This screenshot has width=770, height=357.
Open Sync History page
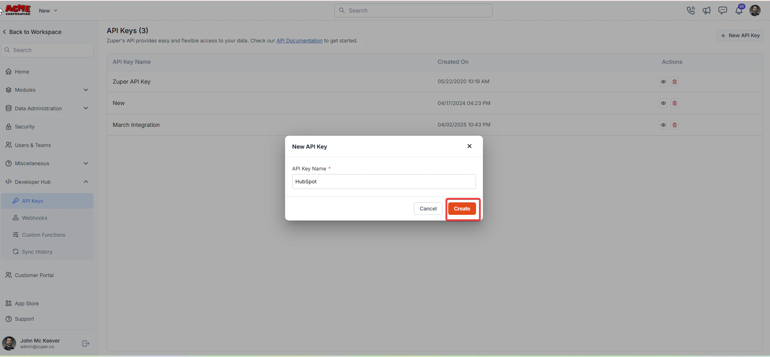(x=37, y=252)
